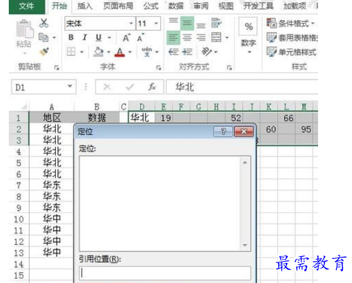Expand the Fill Color dropdown arrow
The image size is (352, 283).
(x=109, y=52)
